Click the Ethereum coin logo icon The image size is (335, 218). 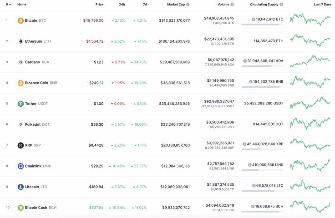click(x=20, y=41)
